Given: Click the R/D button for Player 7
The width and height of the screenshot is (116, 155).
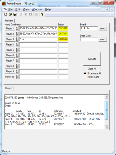Looking at the screenshot, I should pyautogui.click(x=17, y=61).
